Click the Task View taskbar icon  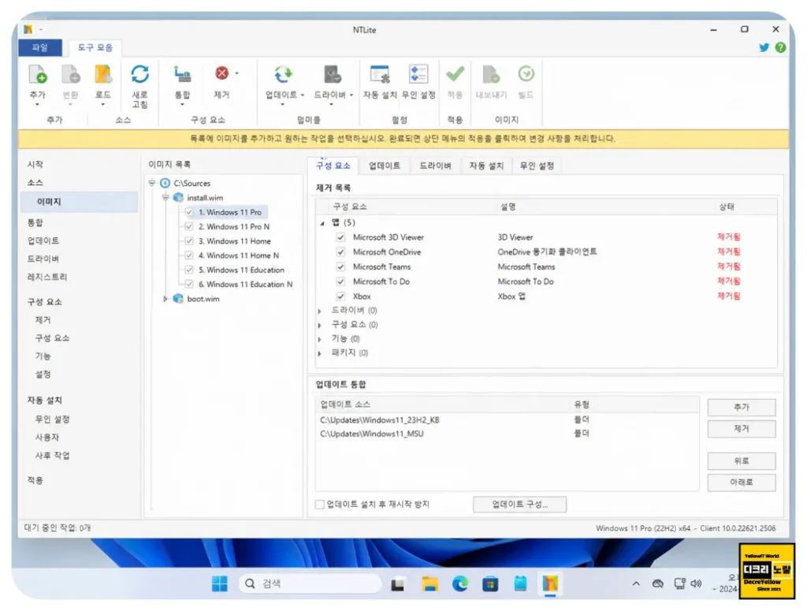pyautogui.click(x=397, y=584)
